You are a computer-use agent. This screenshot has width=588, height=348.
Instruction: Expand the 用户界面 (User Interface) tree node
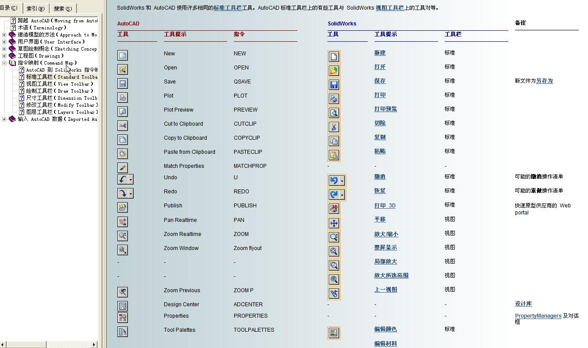tap(4, 42)
